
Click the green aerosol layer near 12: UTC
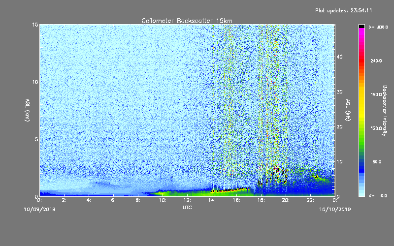(x=187, y=193)
